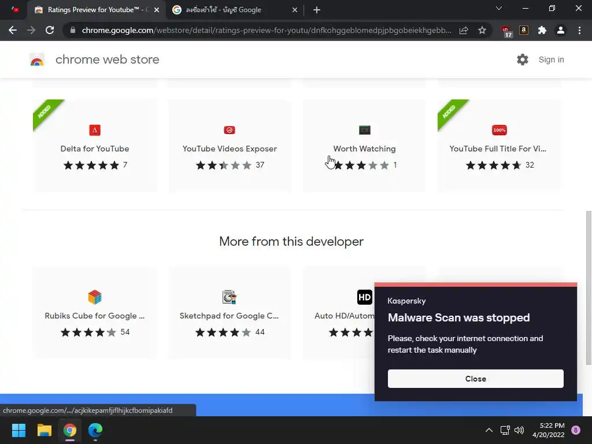
Task: Open the Windows Start menu
Action: point(18,430)
